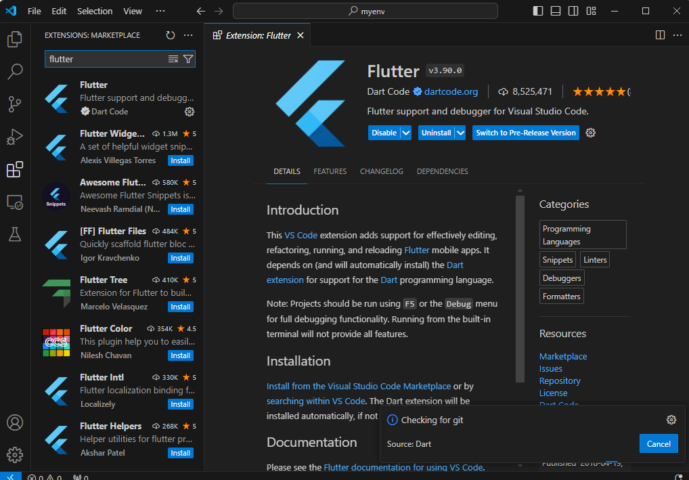Click the Uninstall button
This screenshot has width=689, height=480.
(x=436, y=133)
